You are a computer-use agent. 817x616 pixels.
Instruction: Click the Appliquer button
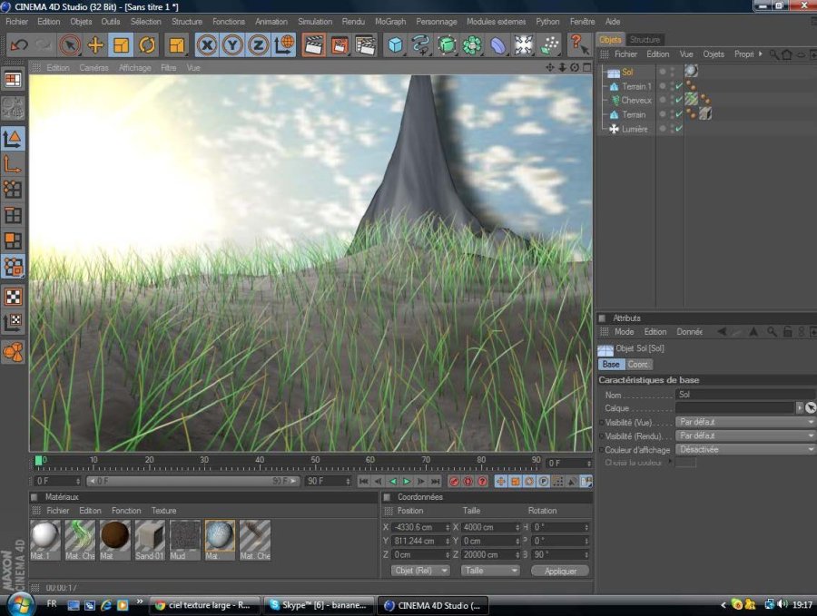coord(560,571)
